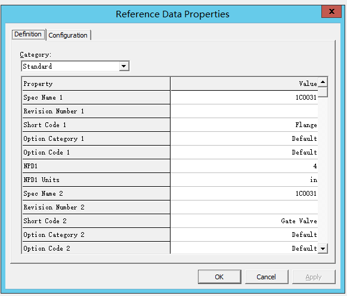Confirm with the OK button
347x296 pixels.
coord(219,277)
